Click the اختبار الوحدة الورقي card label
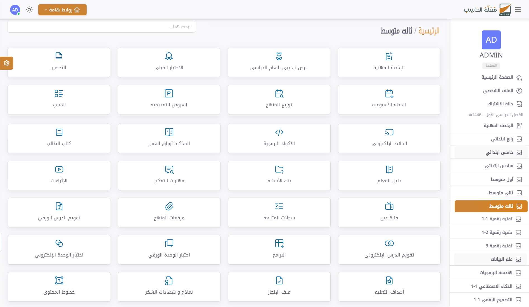Screen dimensions: 529x307 pyautogui.click(x=169, y=255)
